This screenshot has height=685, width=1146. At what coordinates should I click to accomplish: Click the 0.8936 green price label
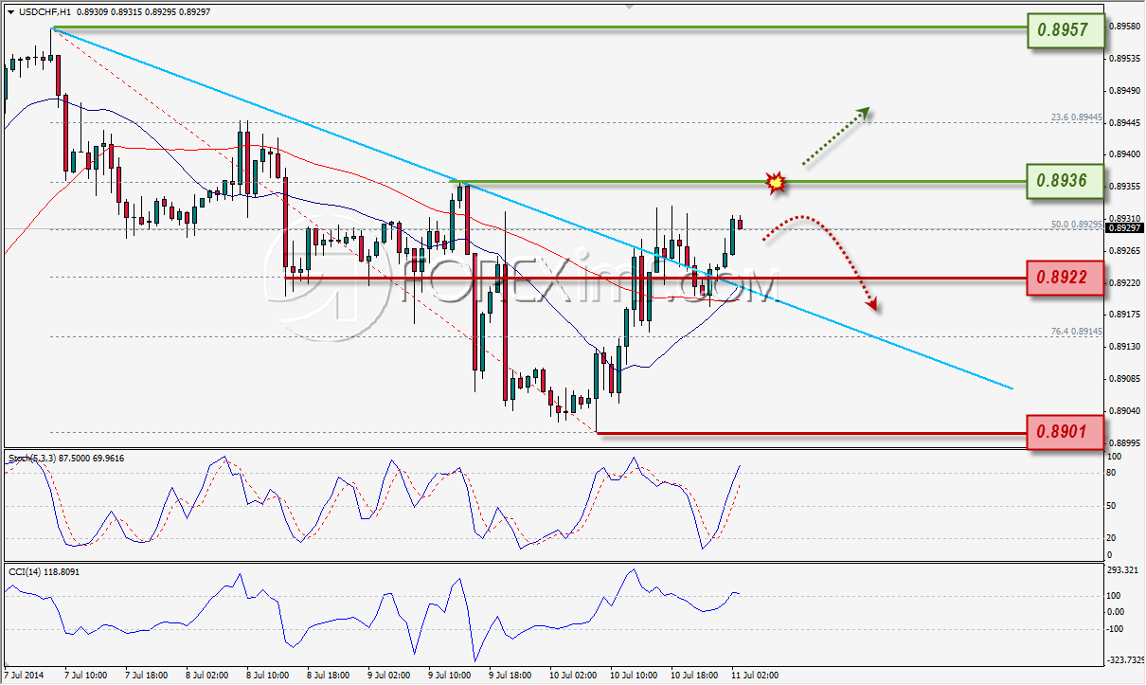tap(1065, 180)
